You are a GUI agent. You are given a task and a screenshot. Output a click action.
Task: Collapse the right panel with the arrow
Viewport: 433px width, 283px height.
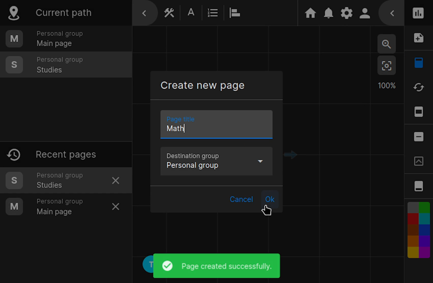(x=392, y=13)
